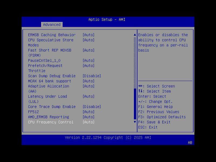Click the up-down arrows Select Item icon
Screen dimensions: 216x162
[x=140, y=91]
